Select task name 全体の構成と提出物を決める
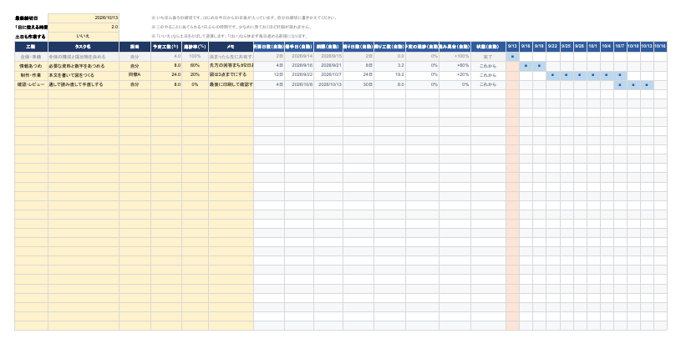 click(x=84, y=57)
